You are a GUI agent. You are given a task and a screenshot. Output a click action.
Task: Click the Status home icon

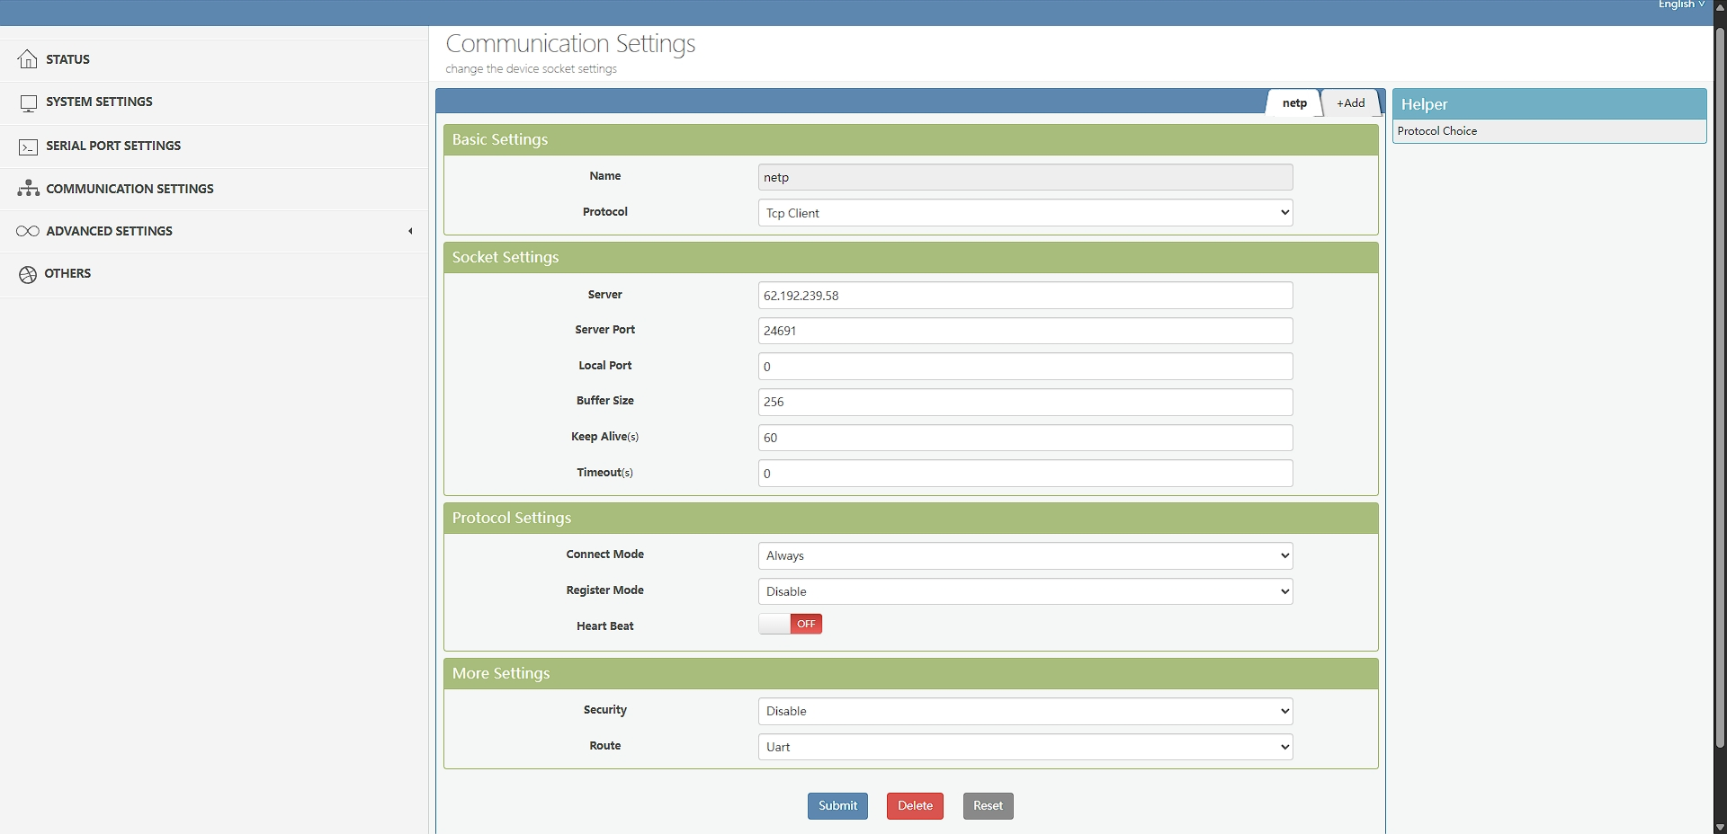(28, 59)
